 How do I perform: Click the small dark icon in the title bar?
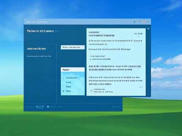click(134, 22)
